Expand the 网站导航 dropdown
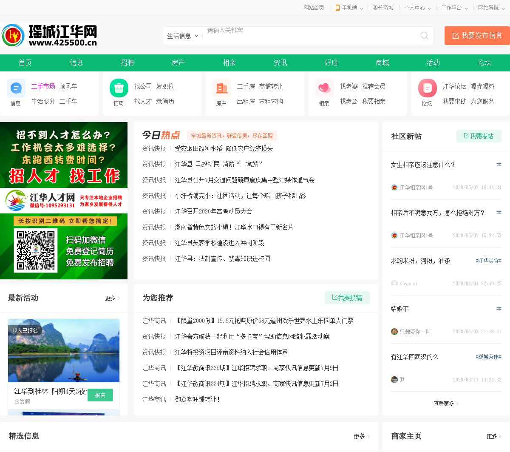Screen dimensions: 510x452 491,8
